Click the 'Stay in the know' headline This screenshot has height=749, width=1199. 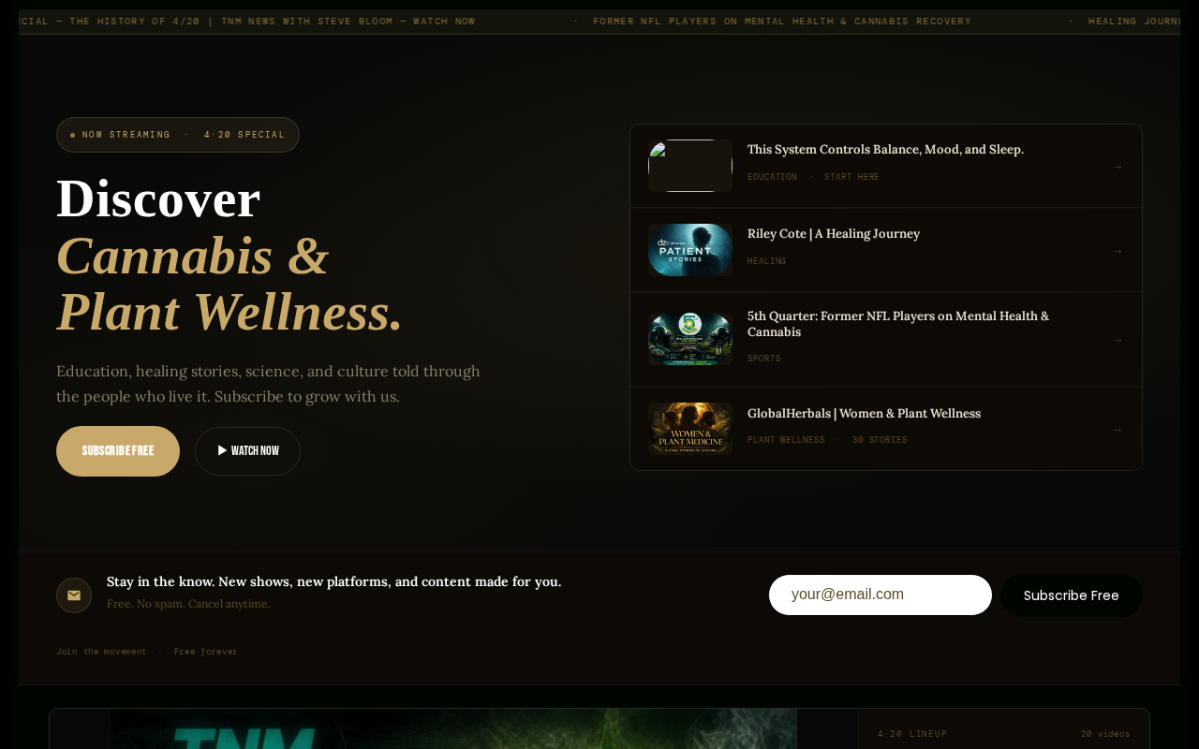pyautogui.click(x=334, y=581)
